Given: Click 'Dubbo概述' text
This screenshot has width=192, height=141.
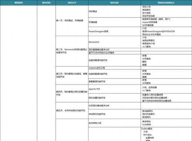Looking at the screenshot, I should (x=147, y=129).
